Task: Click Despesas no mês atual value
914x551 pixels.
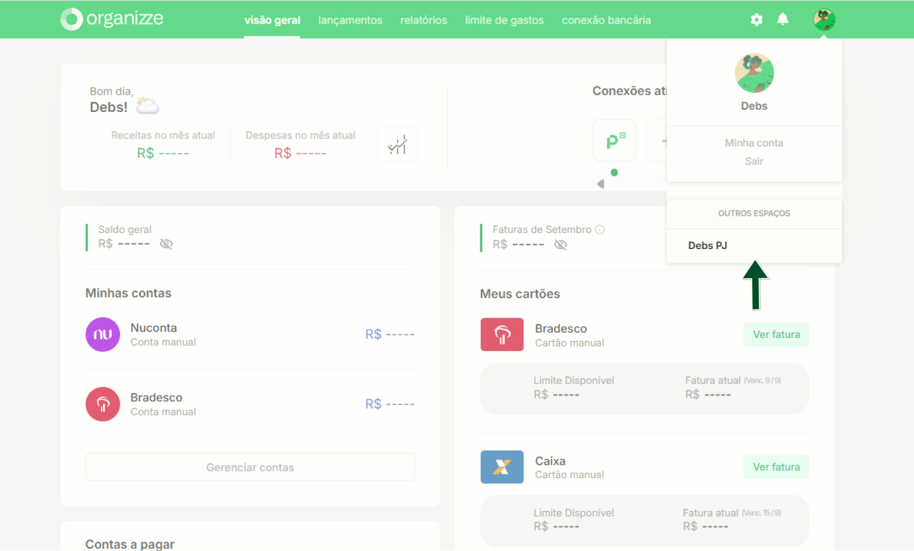Action: (x=300, y=153)
